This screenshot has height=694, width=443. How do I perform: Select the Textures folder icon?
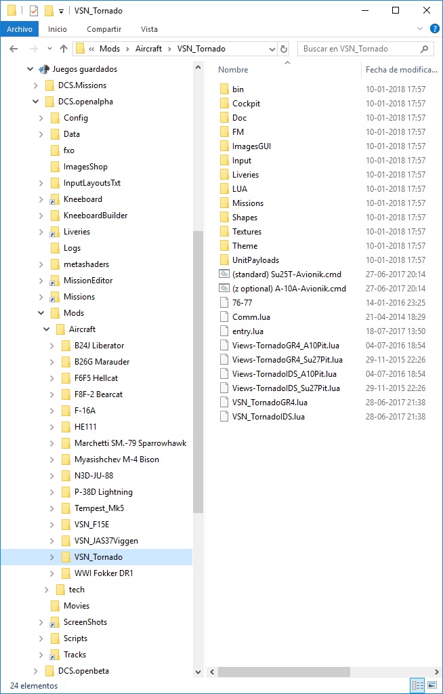[225, 232]
